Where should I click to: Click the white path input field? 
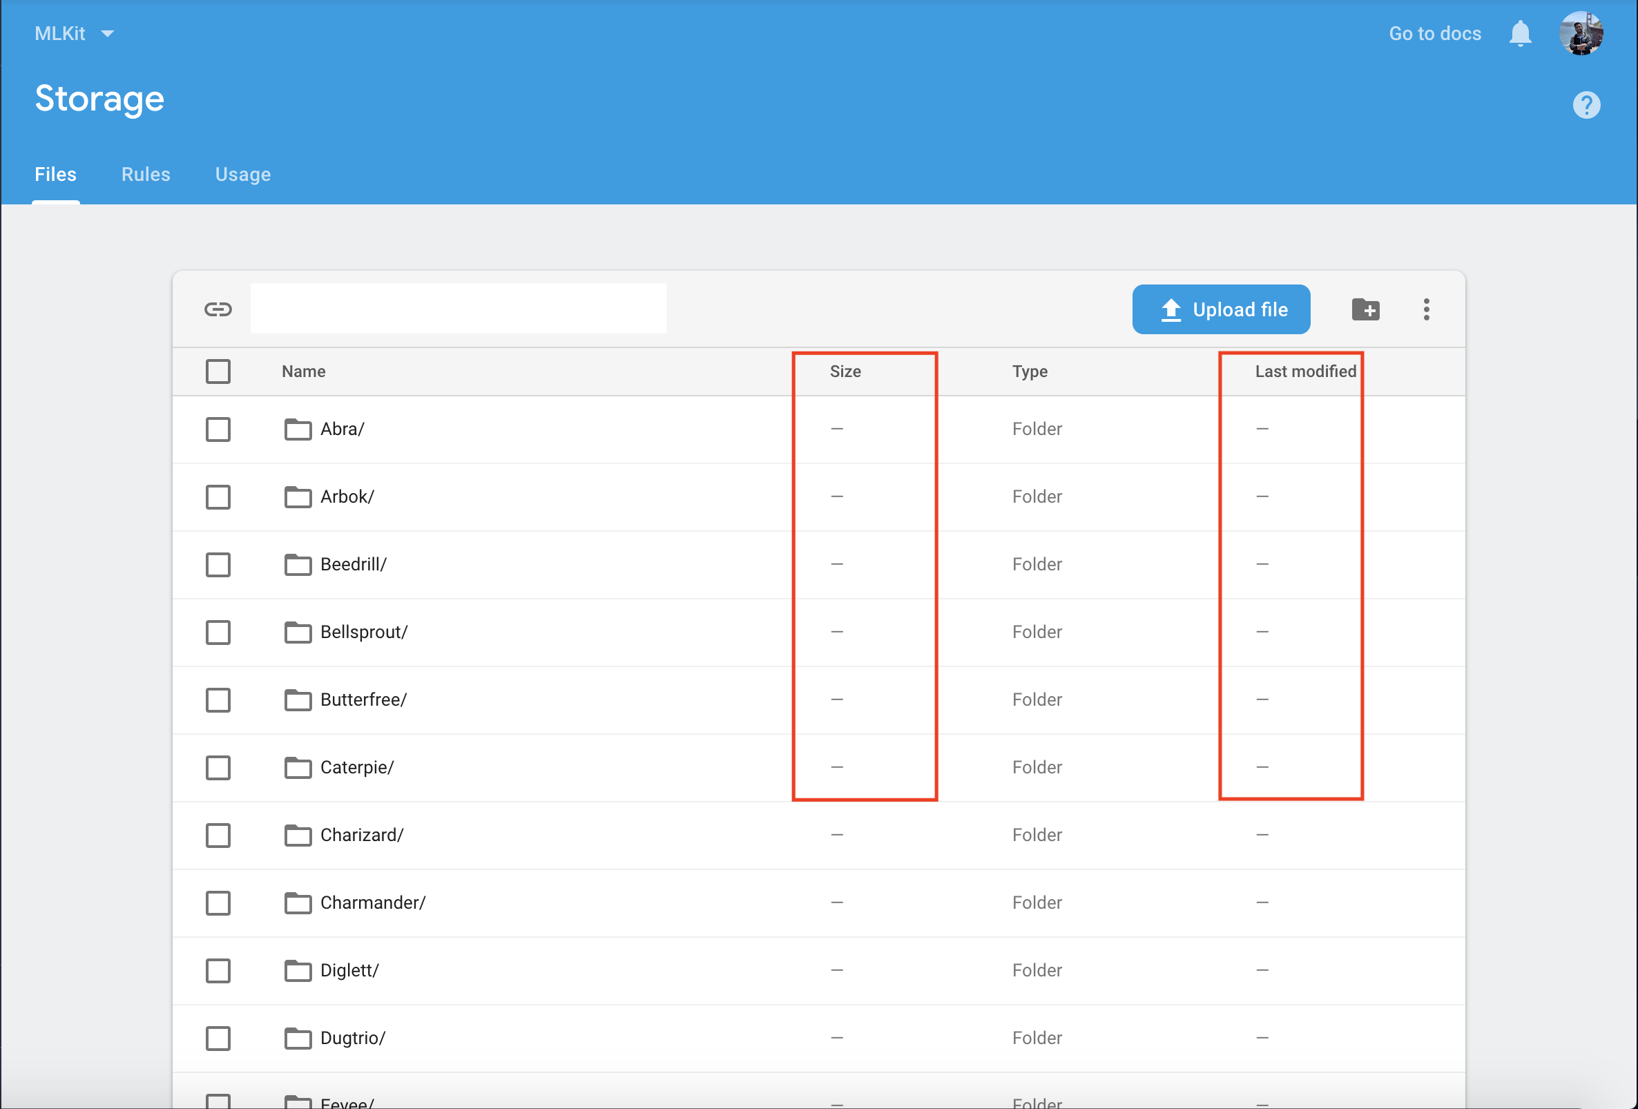[x=458, y=308]
